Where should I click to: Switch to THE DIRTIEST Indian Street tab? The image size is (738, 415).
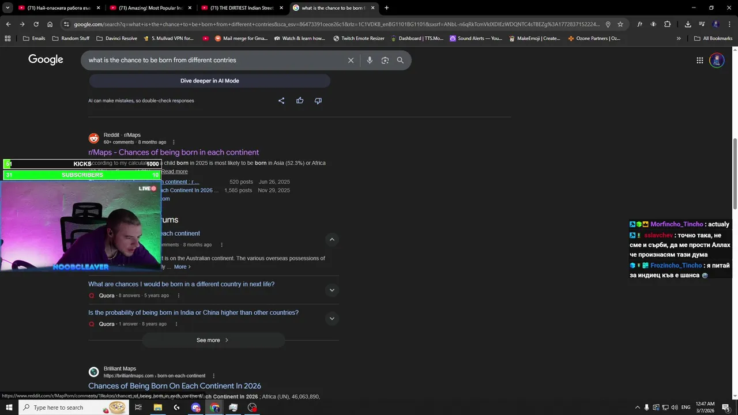(x=241, y=8)
